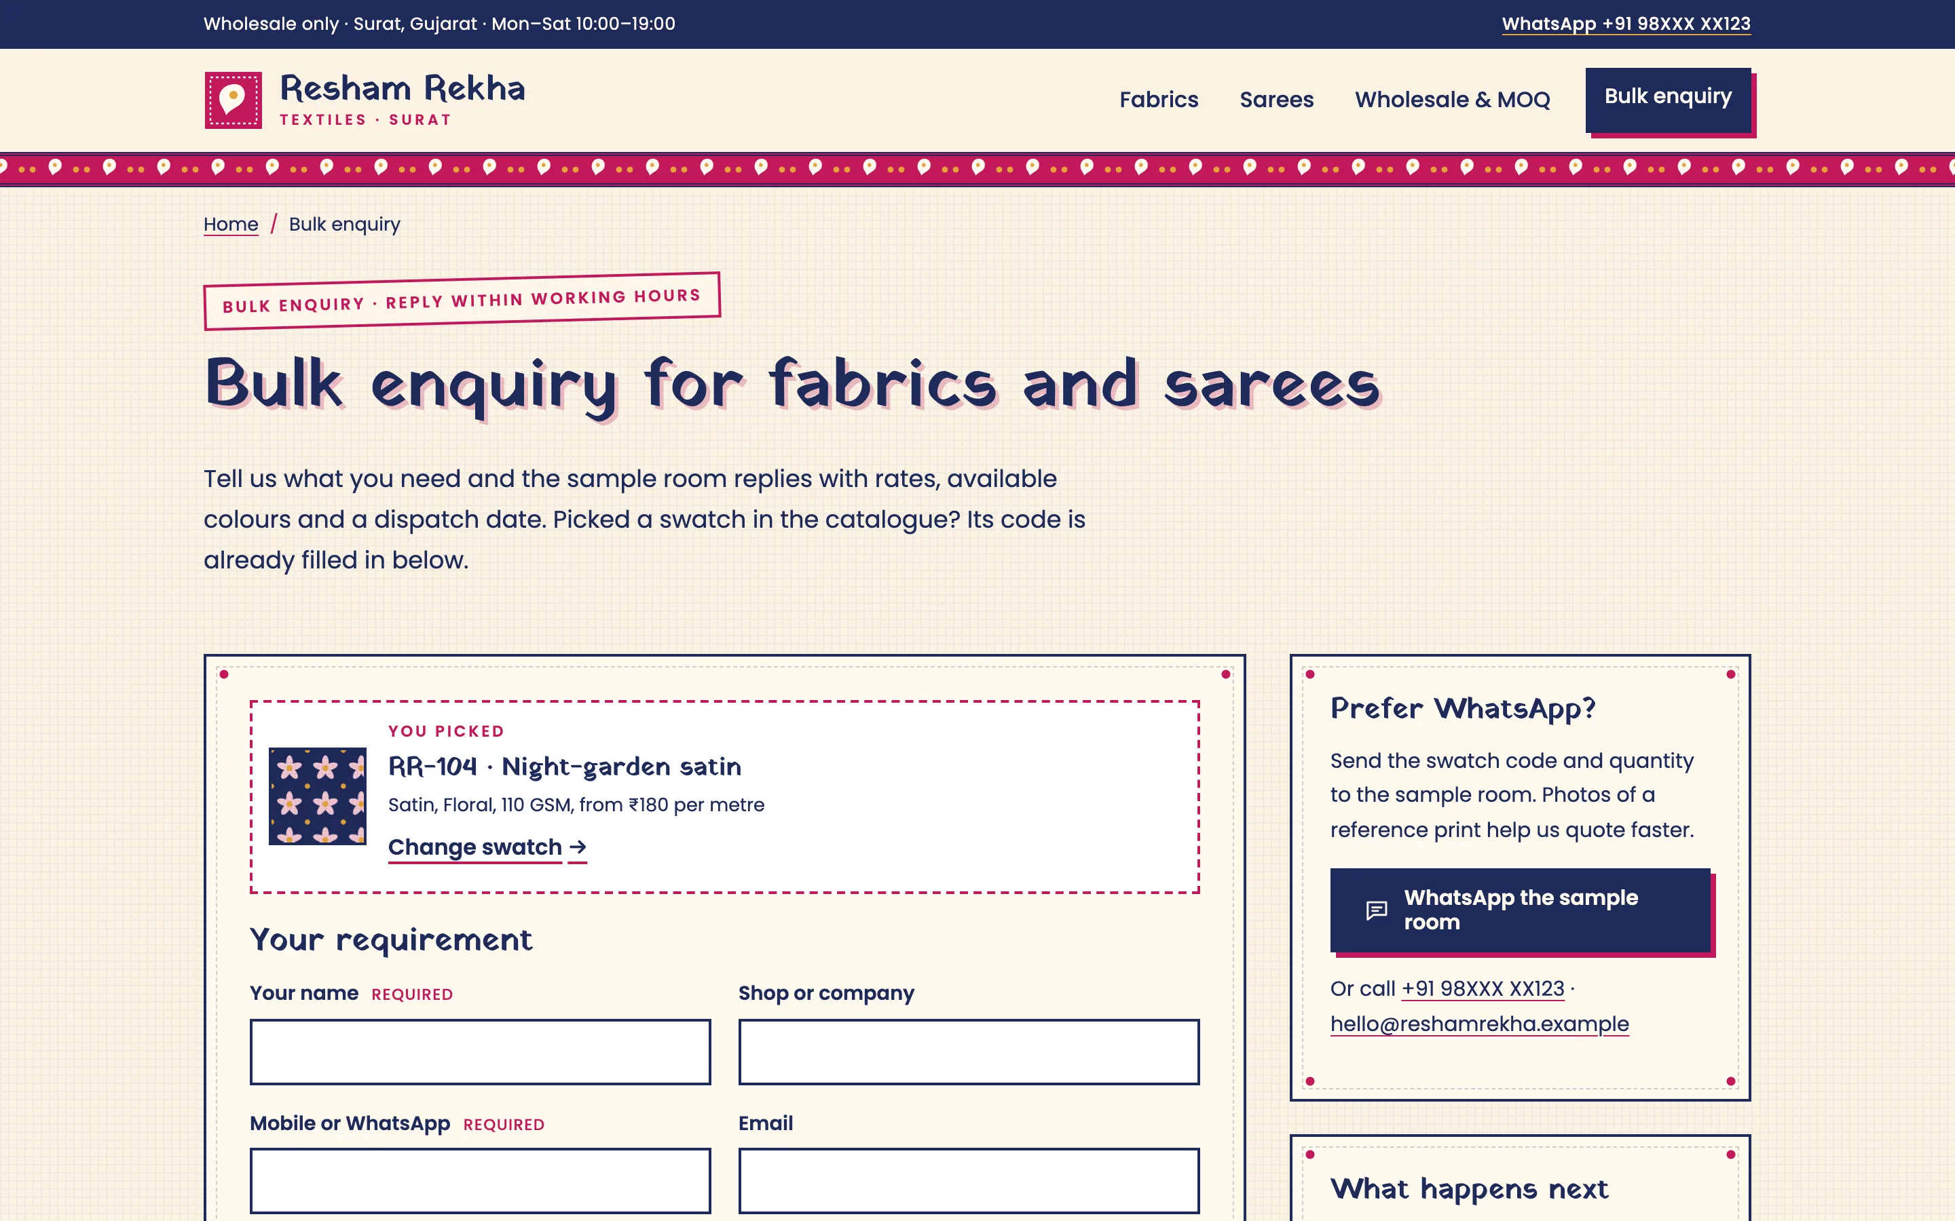Go to the Sarees page
The width and height of the screenshot is (1955, 1221).
[x=1276, y=99]
